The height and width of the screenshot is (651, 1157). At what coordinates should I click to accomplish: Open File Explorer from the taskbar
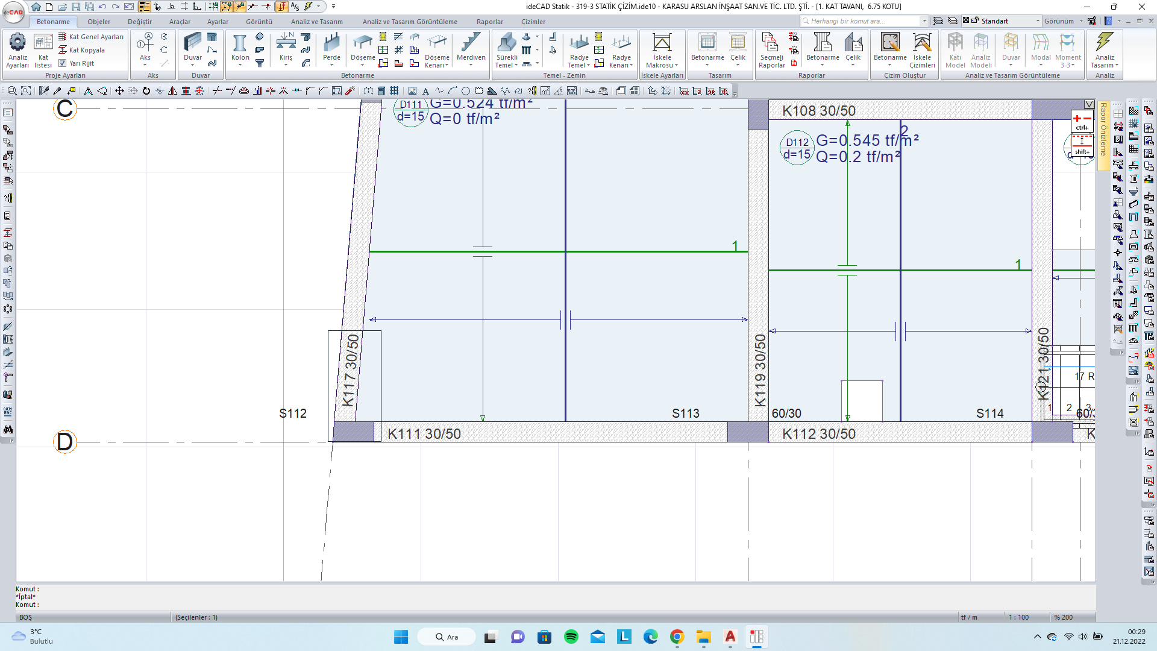[704, 637]
